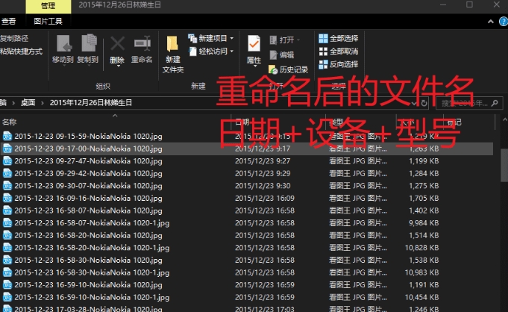Click the Copy to (复制到) icon
The width and height of the screenshot is (508, 312).
pos(88,49)
